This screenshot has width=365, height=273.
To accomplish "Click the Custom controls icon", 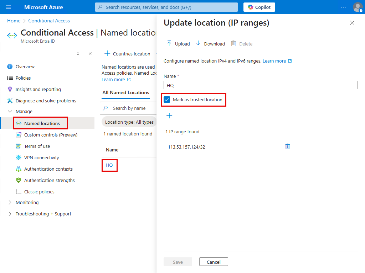I will tap(19, 135).
